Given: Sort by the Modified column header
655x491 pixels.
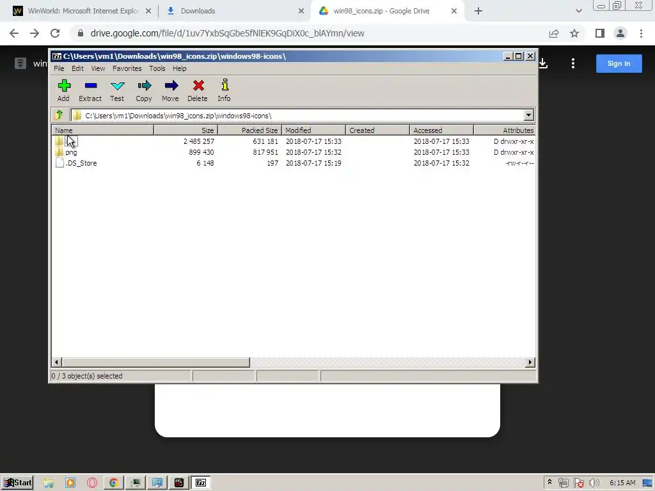Looking at the screenshot, I should click(313, 130).
